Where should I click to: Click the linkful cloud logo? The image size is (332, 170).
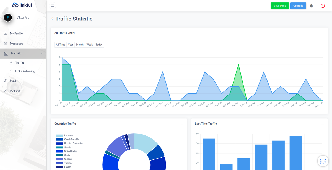22,5
